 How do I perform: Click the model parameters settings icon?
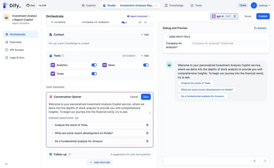[235, 16]
